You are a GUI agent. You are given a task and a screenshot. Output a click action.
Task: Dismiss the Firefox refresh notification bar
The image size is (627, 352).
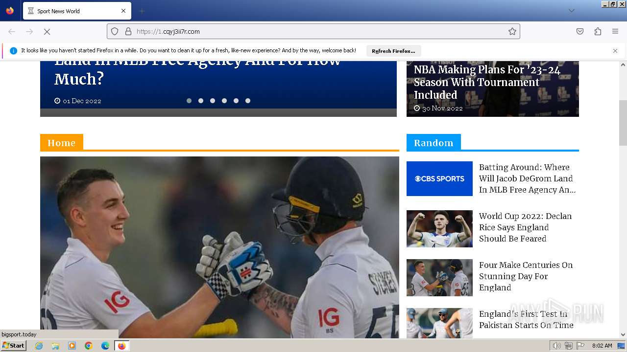pos(615,51)
